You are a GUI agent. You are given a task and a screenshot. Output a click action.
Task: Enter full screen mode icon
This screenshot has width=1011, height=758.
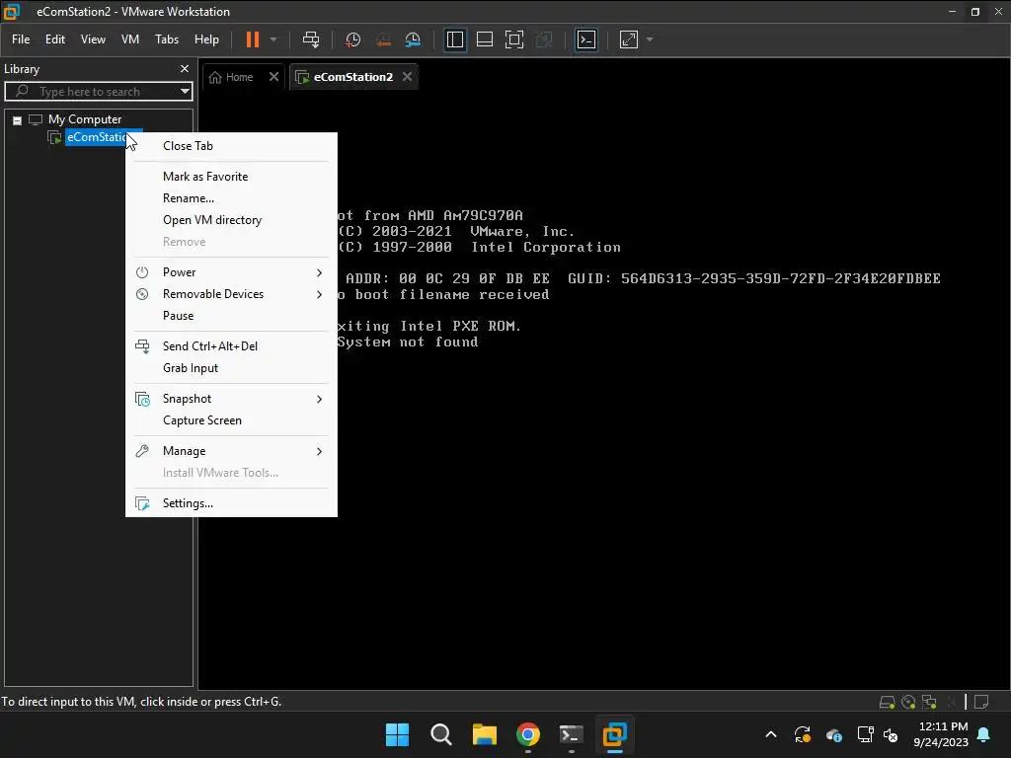pyautogui.click(x=513, y=39)
